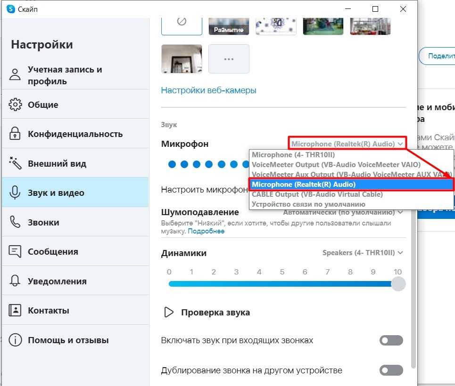Choose VoiceMeeter Output (VB-Audio VoiceMeeter VAIO)
Viewport: 455px width, 386px height.
tap(351, 165)
